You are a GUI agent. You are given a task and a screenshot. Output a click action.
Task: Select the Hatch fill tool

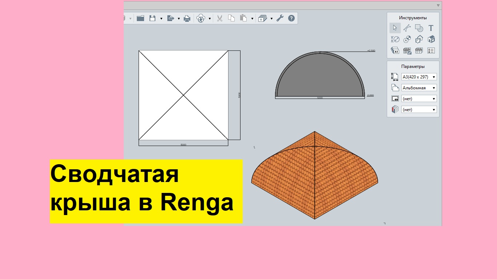click(x=419, y=28)
